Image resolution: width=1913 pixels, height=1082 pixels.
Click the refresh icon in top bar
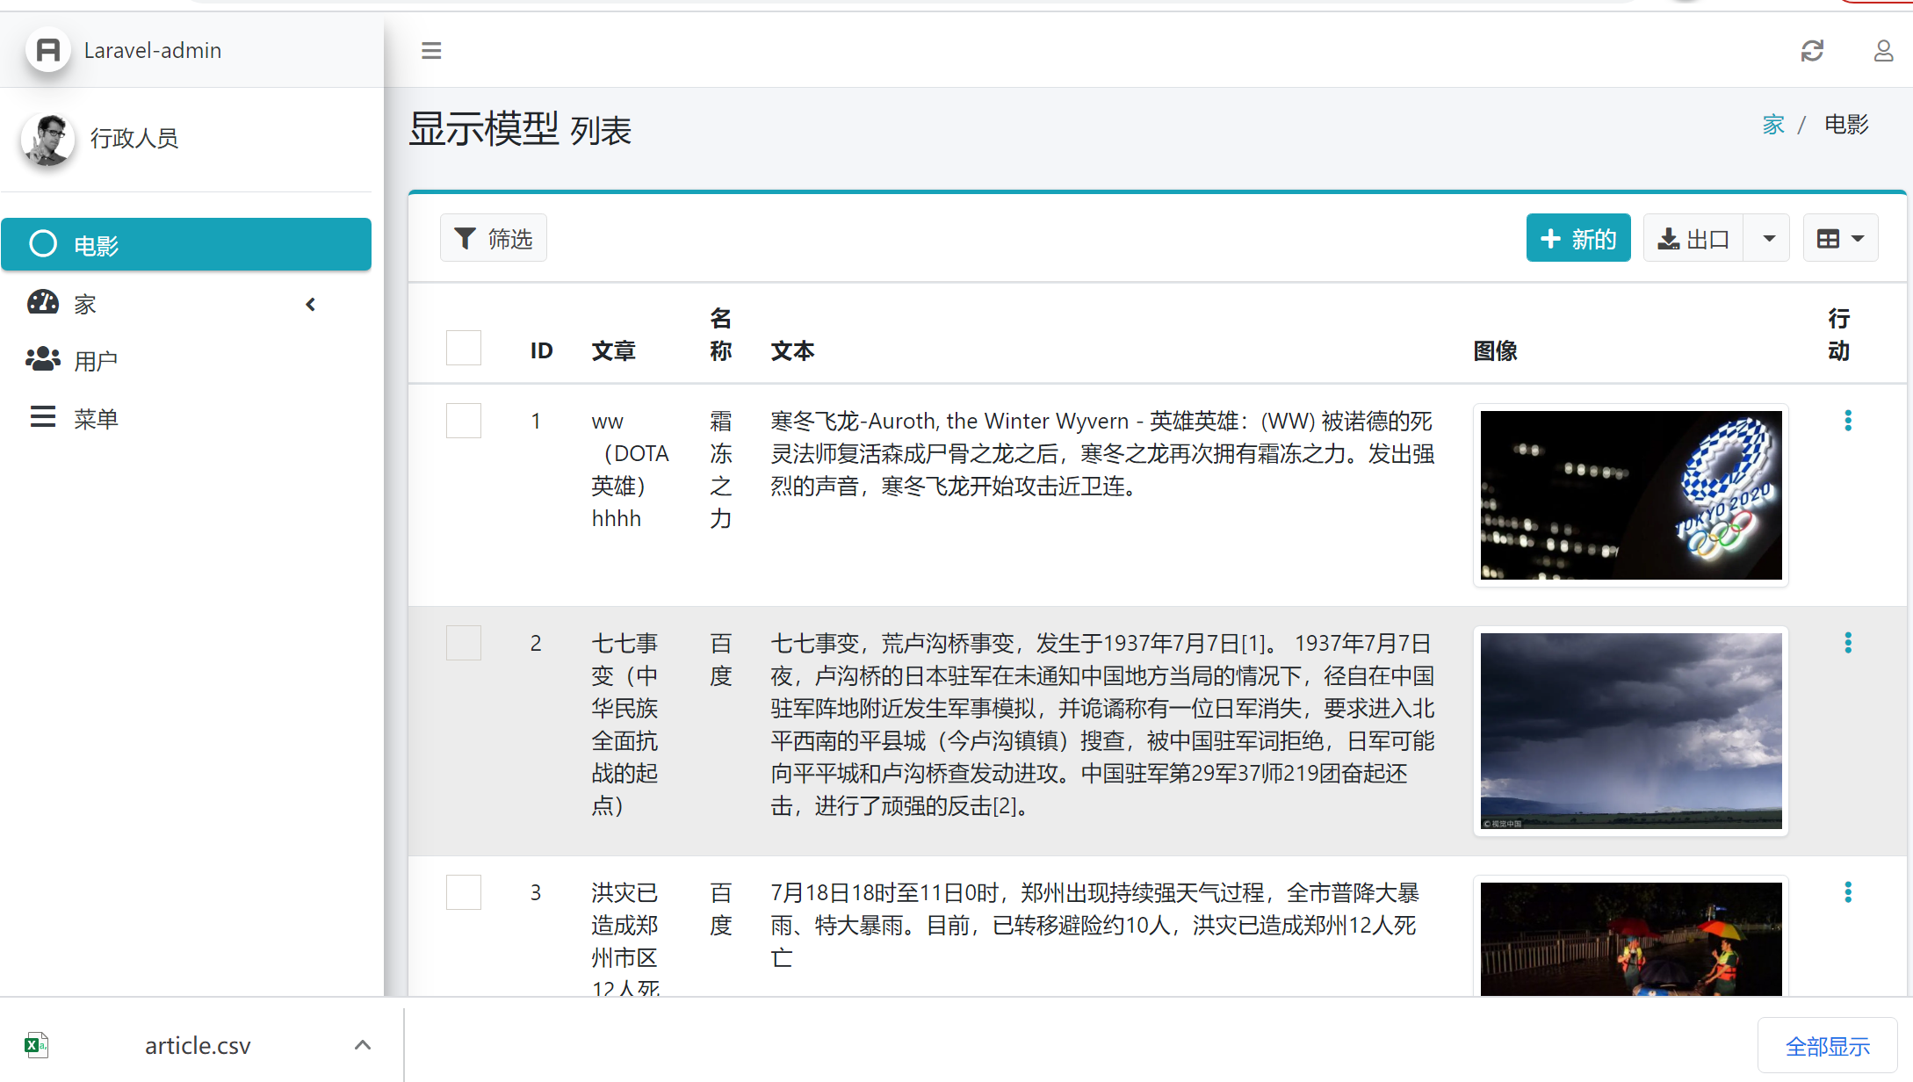1812,51
